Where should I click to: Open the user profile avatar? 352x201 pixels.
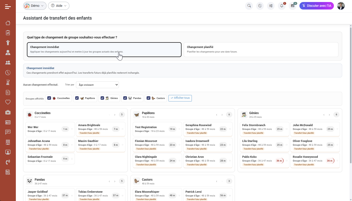tap(341, 6)
